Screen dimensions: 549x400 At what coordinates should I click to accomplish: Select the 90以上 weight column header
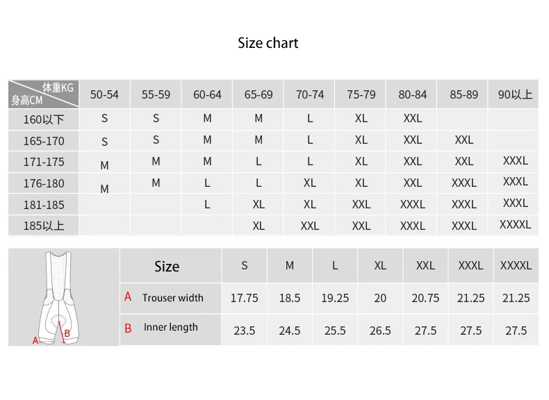tap(515, 94)
